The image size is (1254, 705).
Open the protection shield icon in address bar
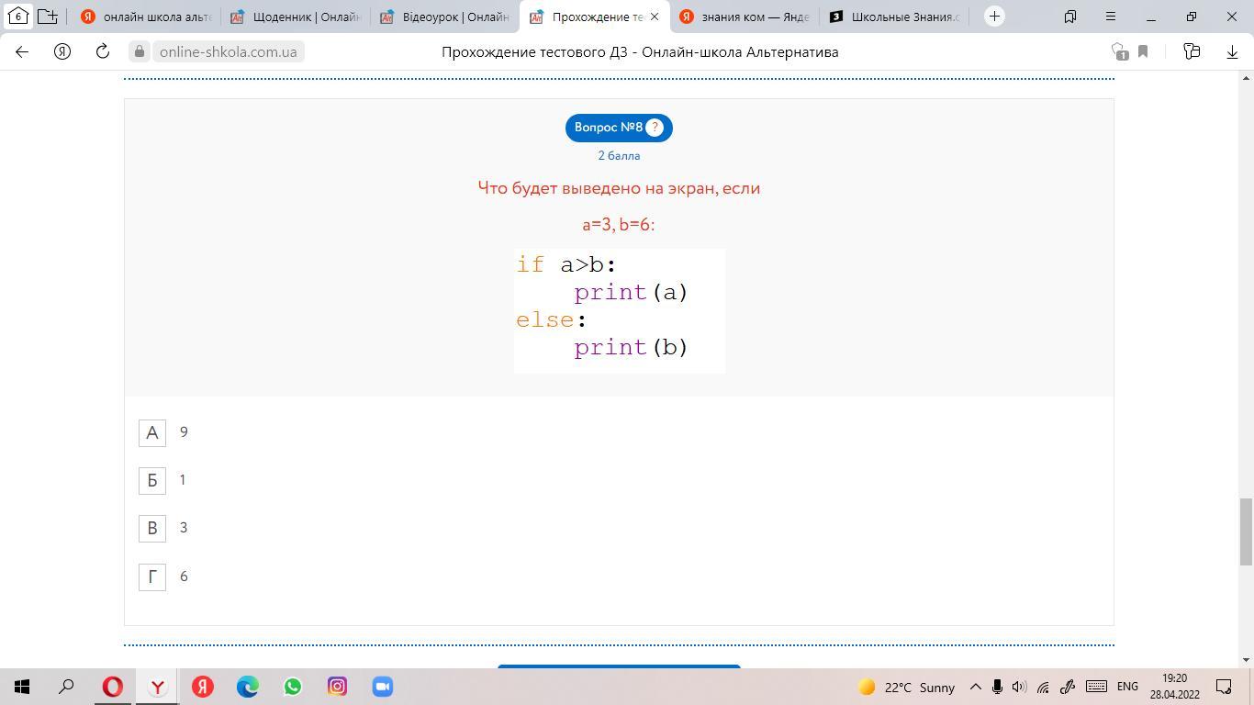pos(1119,52)
